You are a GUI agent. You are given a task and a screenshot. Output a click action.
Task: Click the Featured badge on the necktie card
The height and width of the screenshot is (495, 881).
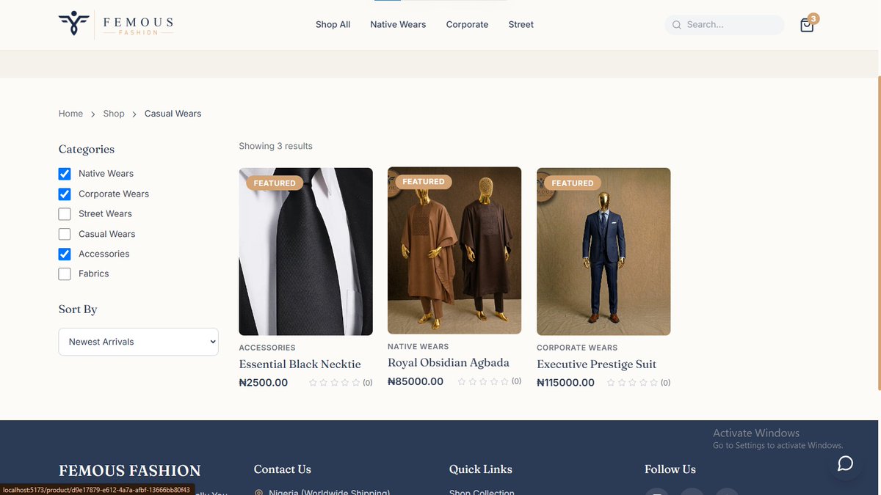coord(275,183)
